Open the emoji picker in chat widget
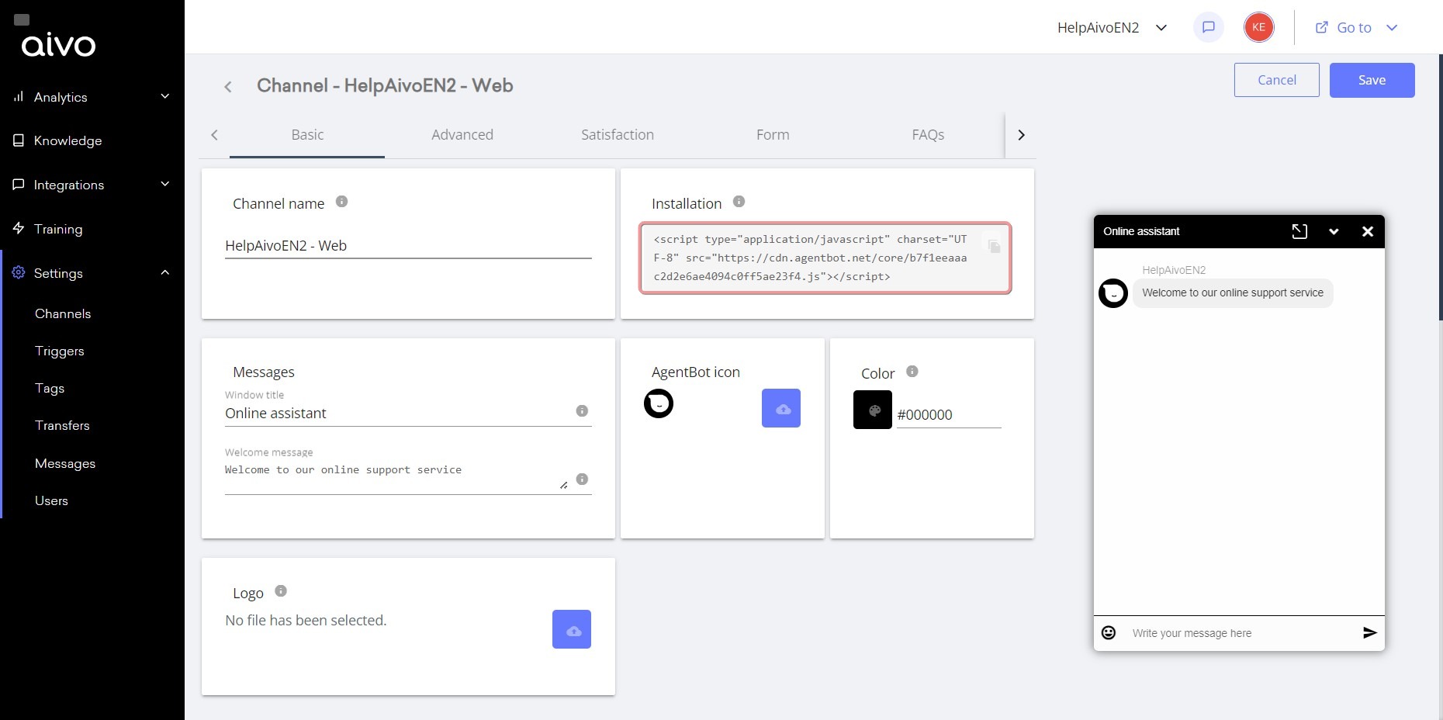Image resolution: width=1443 pixels, height=720 pixels. pos(1109,632)
